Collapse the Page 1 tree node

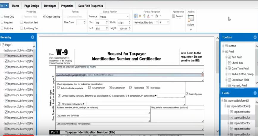[x=1, y=45]
